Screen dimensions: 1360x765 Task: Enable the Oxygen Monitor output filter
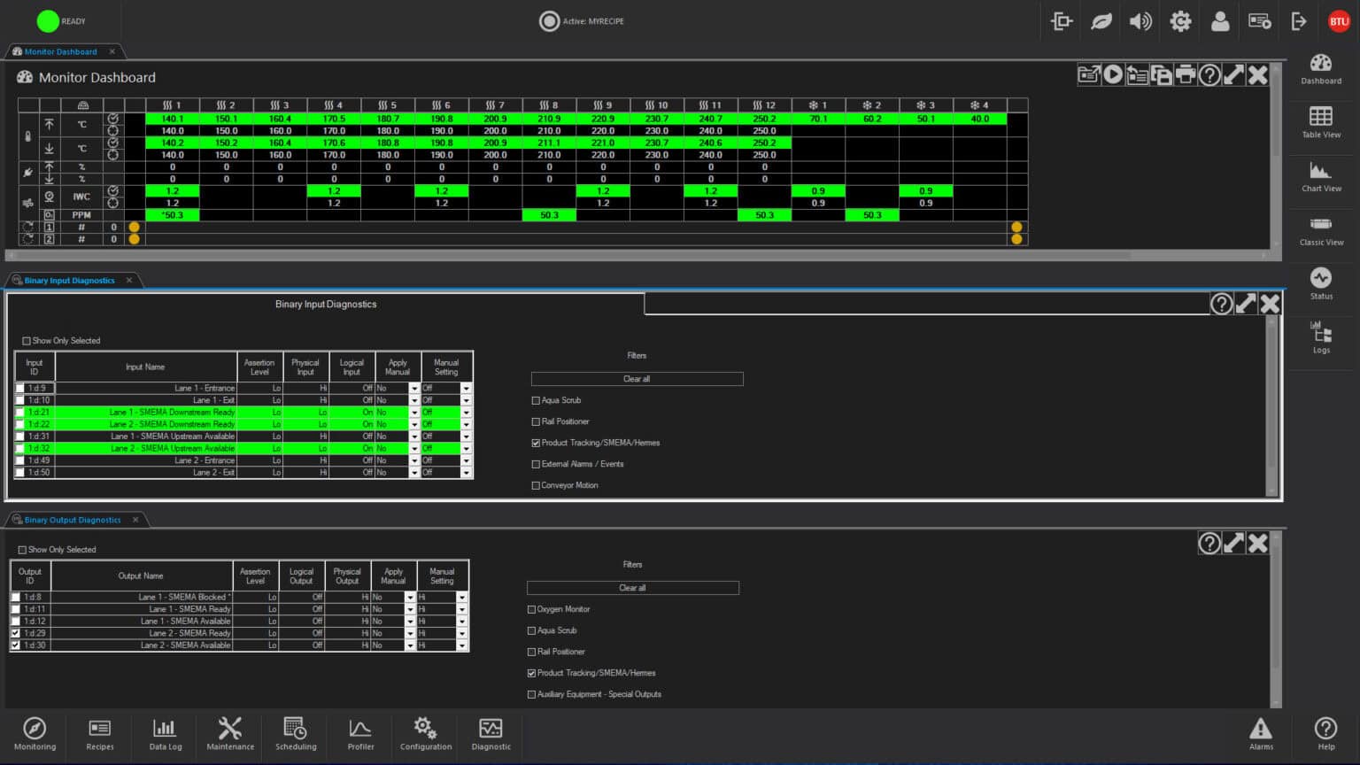pyautogui.click(x=531, y=610)
